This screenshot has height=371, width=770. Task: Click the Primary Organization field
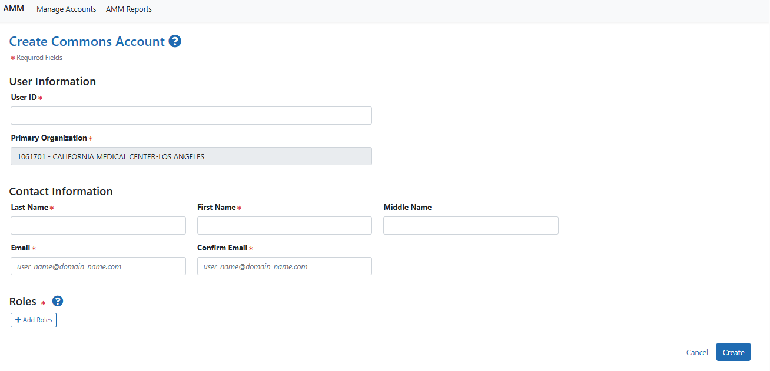coord(191,156)
